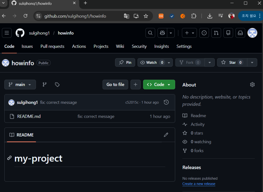The width and height of the screenshot is (263, 192).
Task: Open the Settings tab
Action: coord(184,46)
